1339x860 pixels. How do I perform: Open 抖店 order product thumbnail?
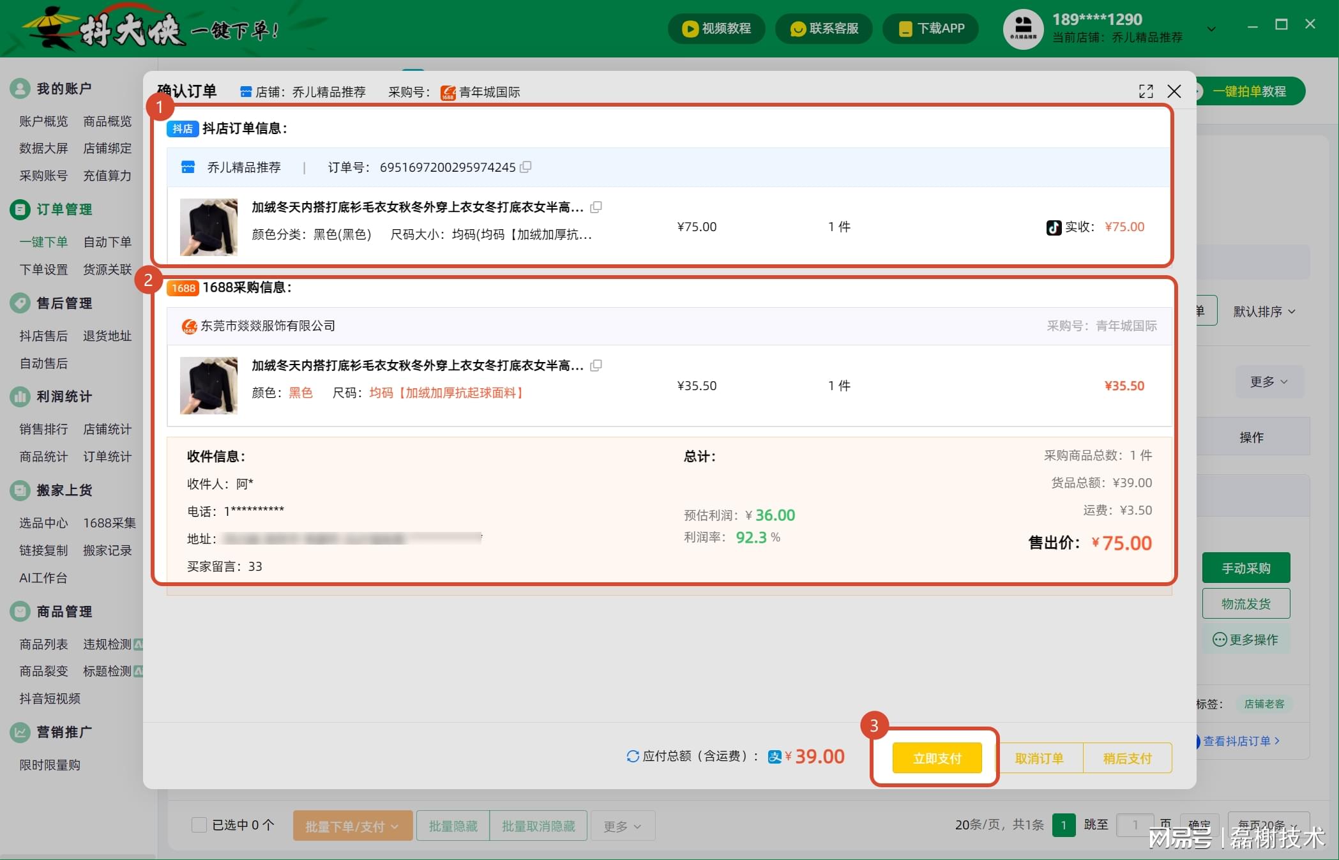[x=209, y=227]
